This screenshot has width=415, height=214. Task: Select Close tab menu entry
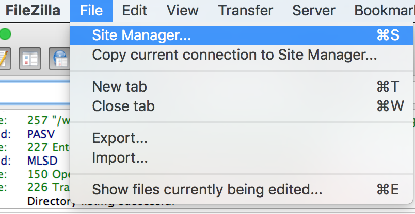(242, 106)
